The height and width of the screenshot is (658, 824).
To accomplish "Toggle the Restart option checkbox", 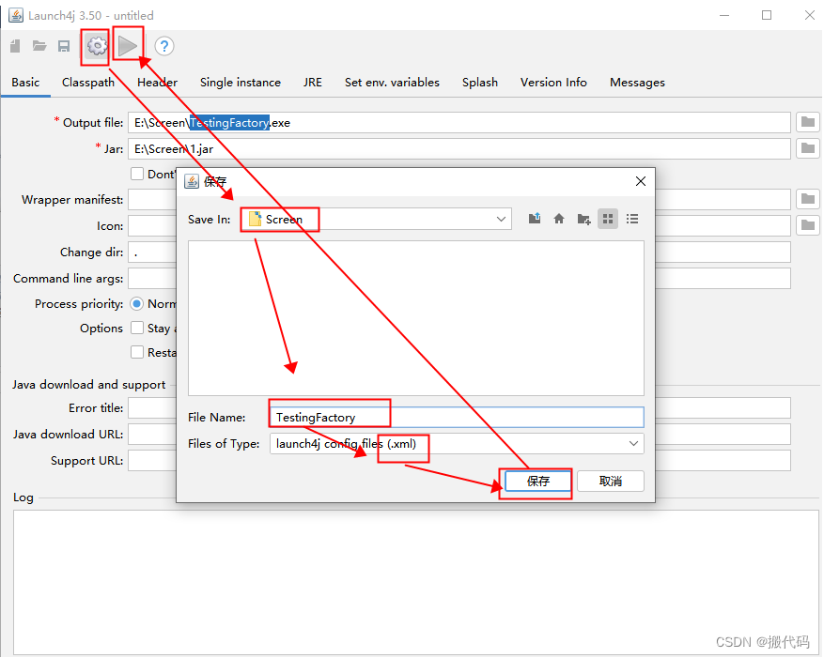I will [x=137, y=352].
